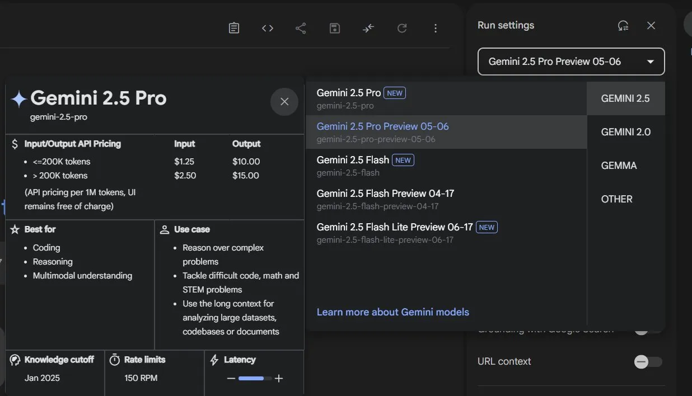692x396 pixels.
Task: Toggle the URL context switch
Action: (x=648, y=362)
